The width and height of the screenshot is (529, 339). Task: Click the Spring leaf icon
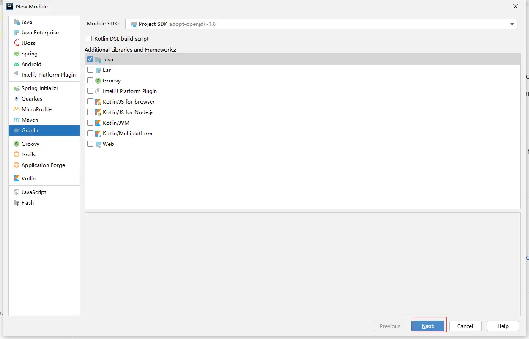click(16, 54)
